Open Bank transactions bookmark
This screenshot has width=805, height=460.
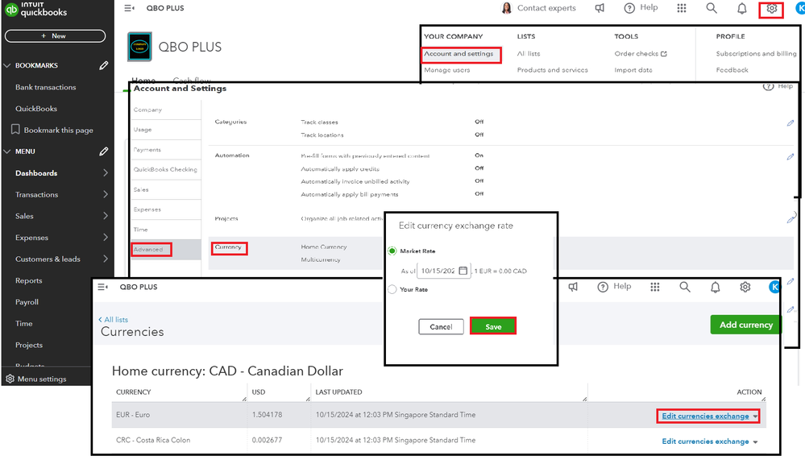(x=45, y=87)
